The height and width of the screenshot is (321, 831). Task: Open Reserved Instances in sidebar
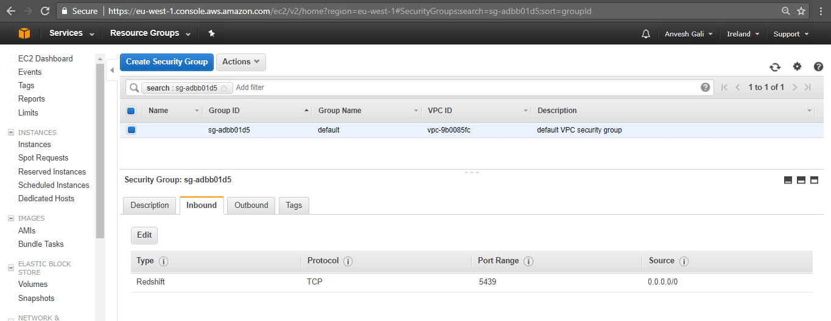[52, 172]
